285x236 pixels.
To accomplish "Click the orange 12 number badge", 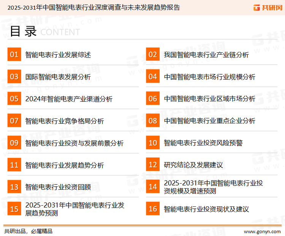I will pos(153,165).
